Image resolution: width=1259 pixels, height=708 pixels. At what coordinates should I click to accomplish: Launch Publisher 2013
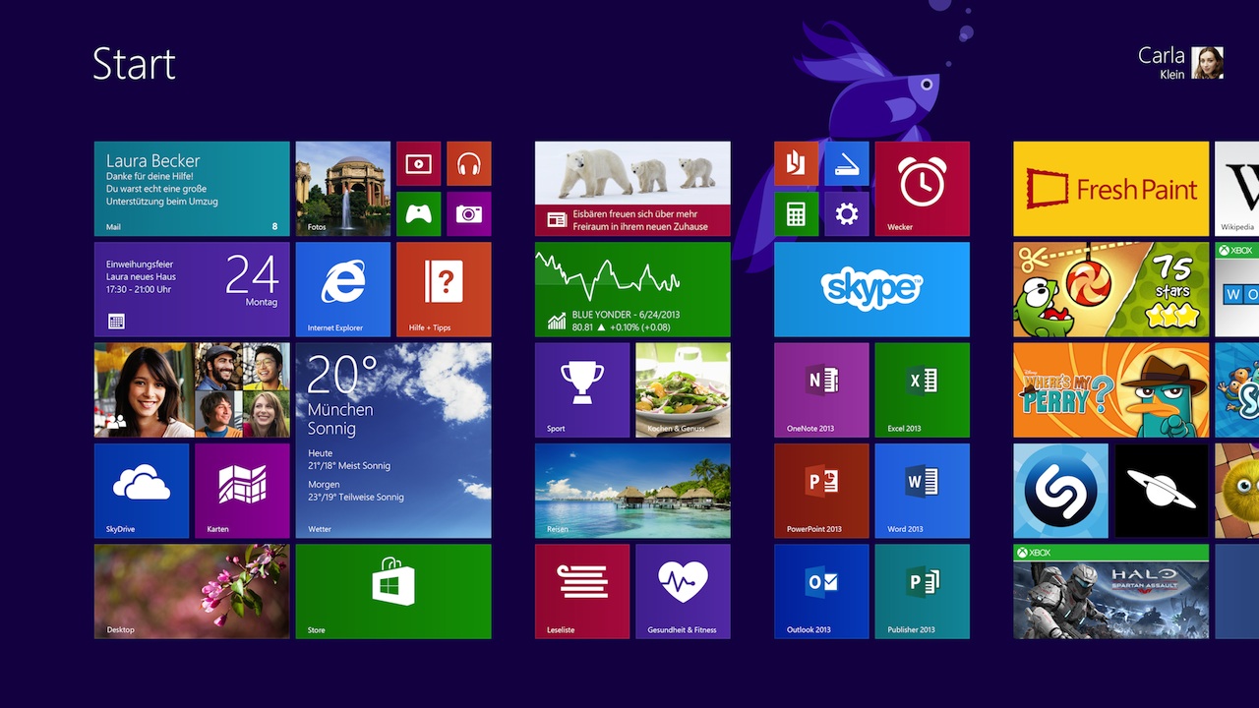pos(923,592)
